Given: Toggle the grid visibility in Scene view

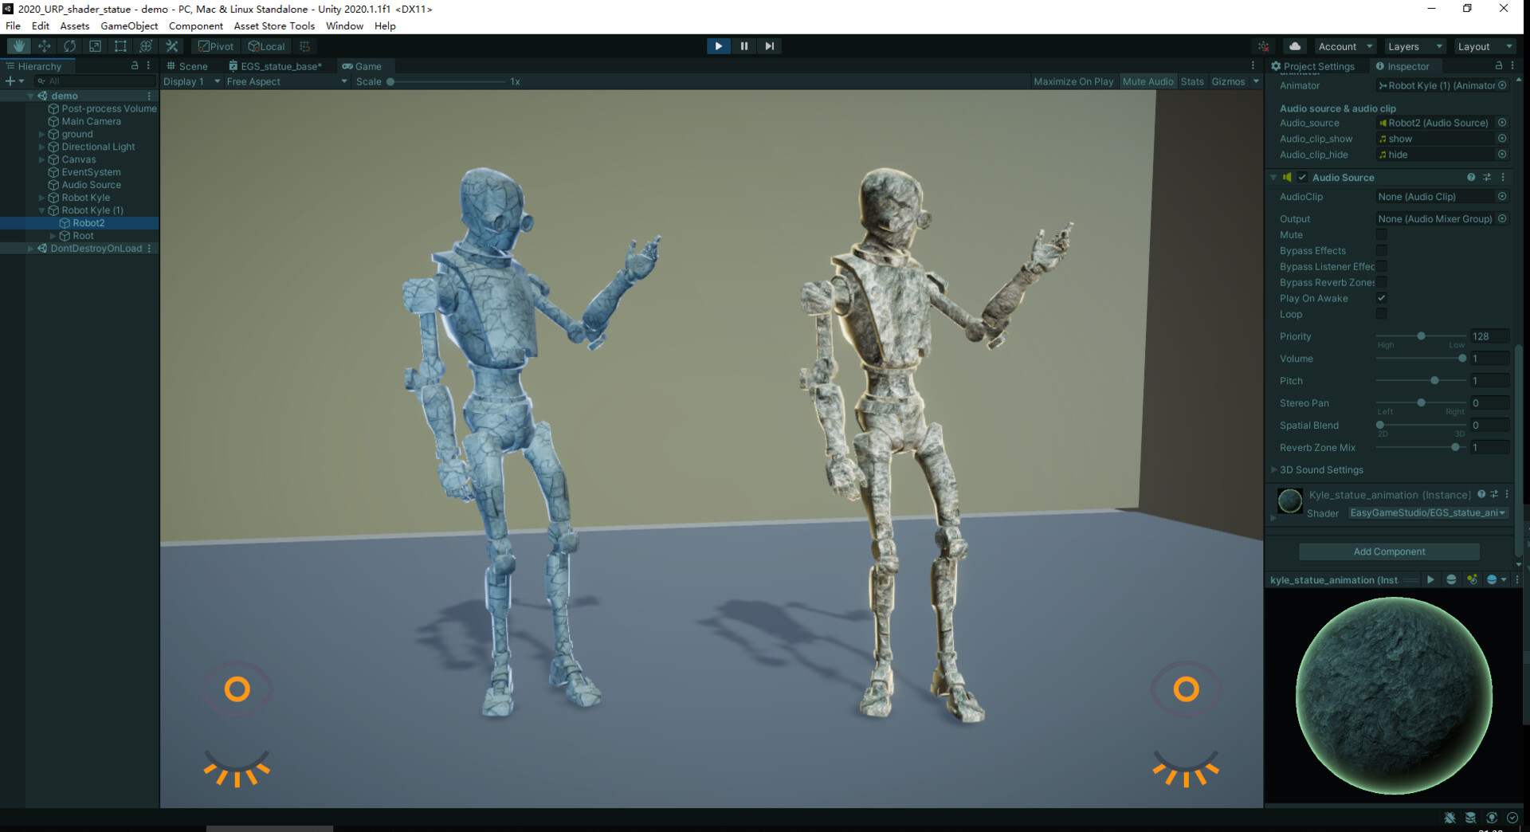Looking at the screenshot, I should (304, 46).
